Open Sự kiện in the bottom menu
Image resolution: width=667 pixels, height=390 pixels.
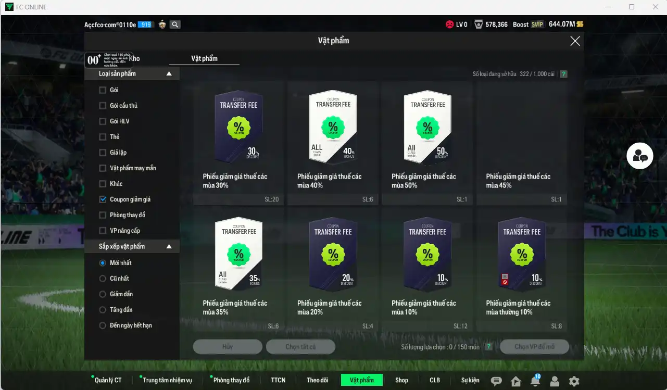pyautogui.click(x=470, y=380)
